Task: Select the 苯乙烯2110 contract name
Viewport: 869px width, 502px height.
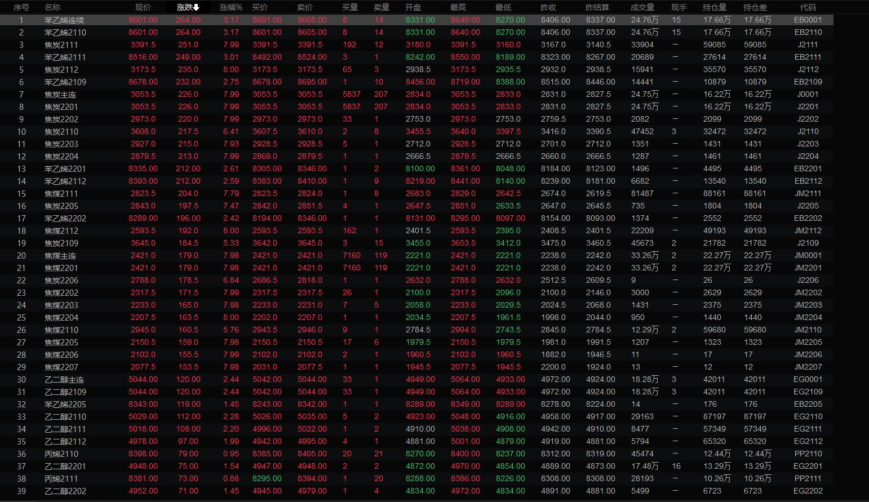Action: [65, 33]
